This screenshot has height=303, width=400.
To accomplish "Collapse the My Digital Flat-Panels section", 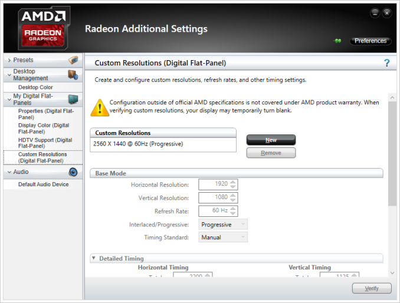I will coord(9,100).
